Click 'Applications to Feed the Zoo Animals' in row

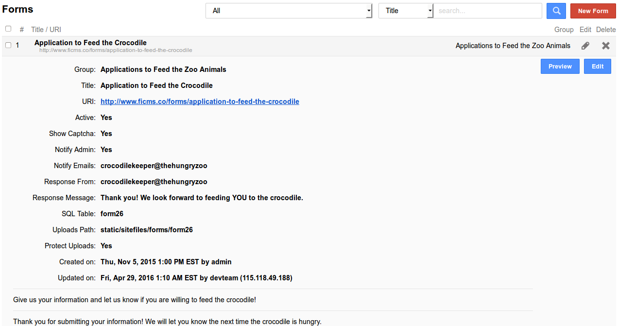tap(513, 46)
